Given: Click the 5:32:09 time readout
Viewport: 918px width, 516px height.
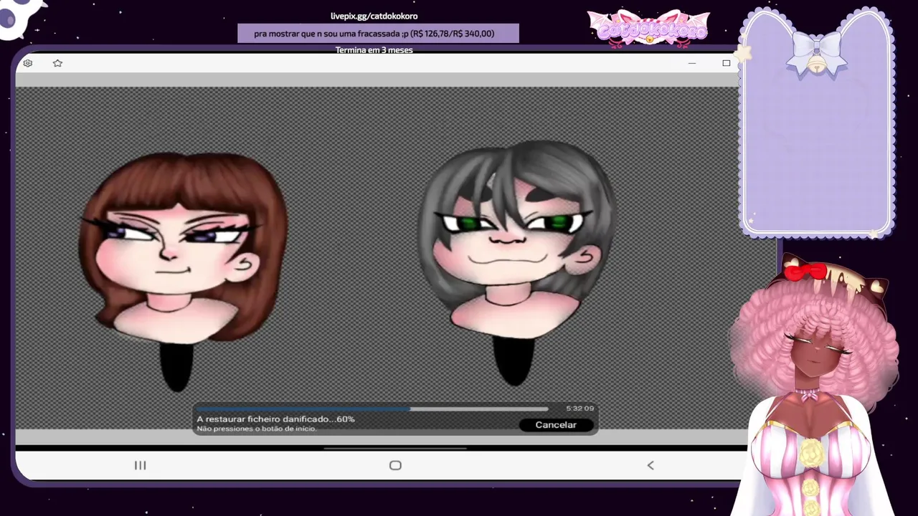Looking at the screenshot, I should tap(579, 408).
